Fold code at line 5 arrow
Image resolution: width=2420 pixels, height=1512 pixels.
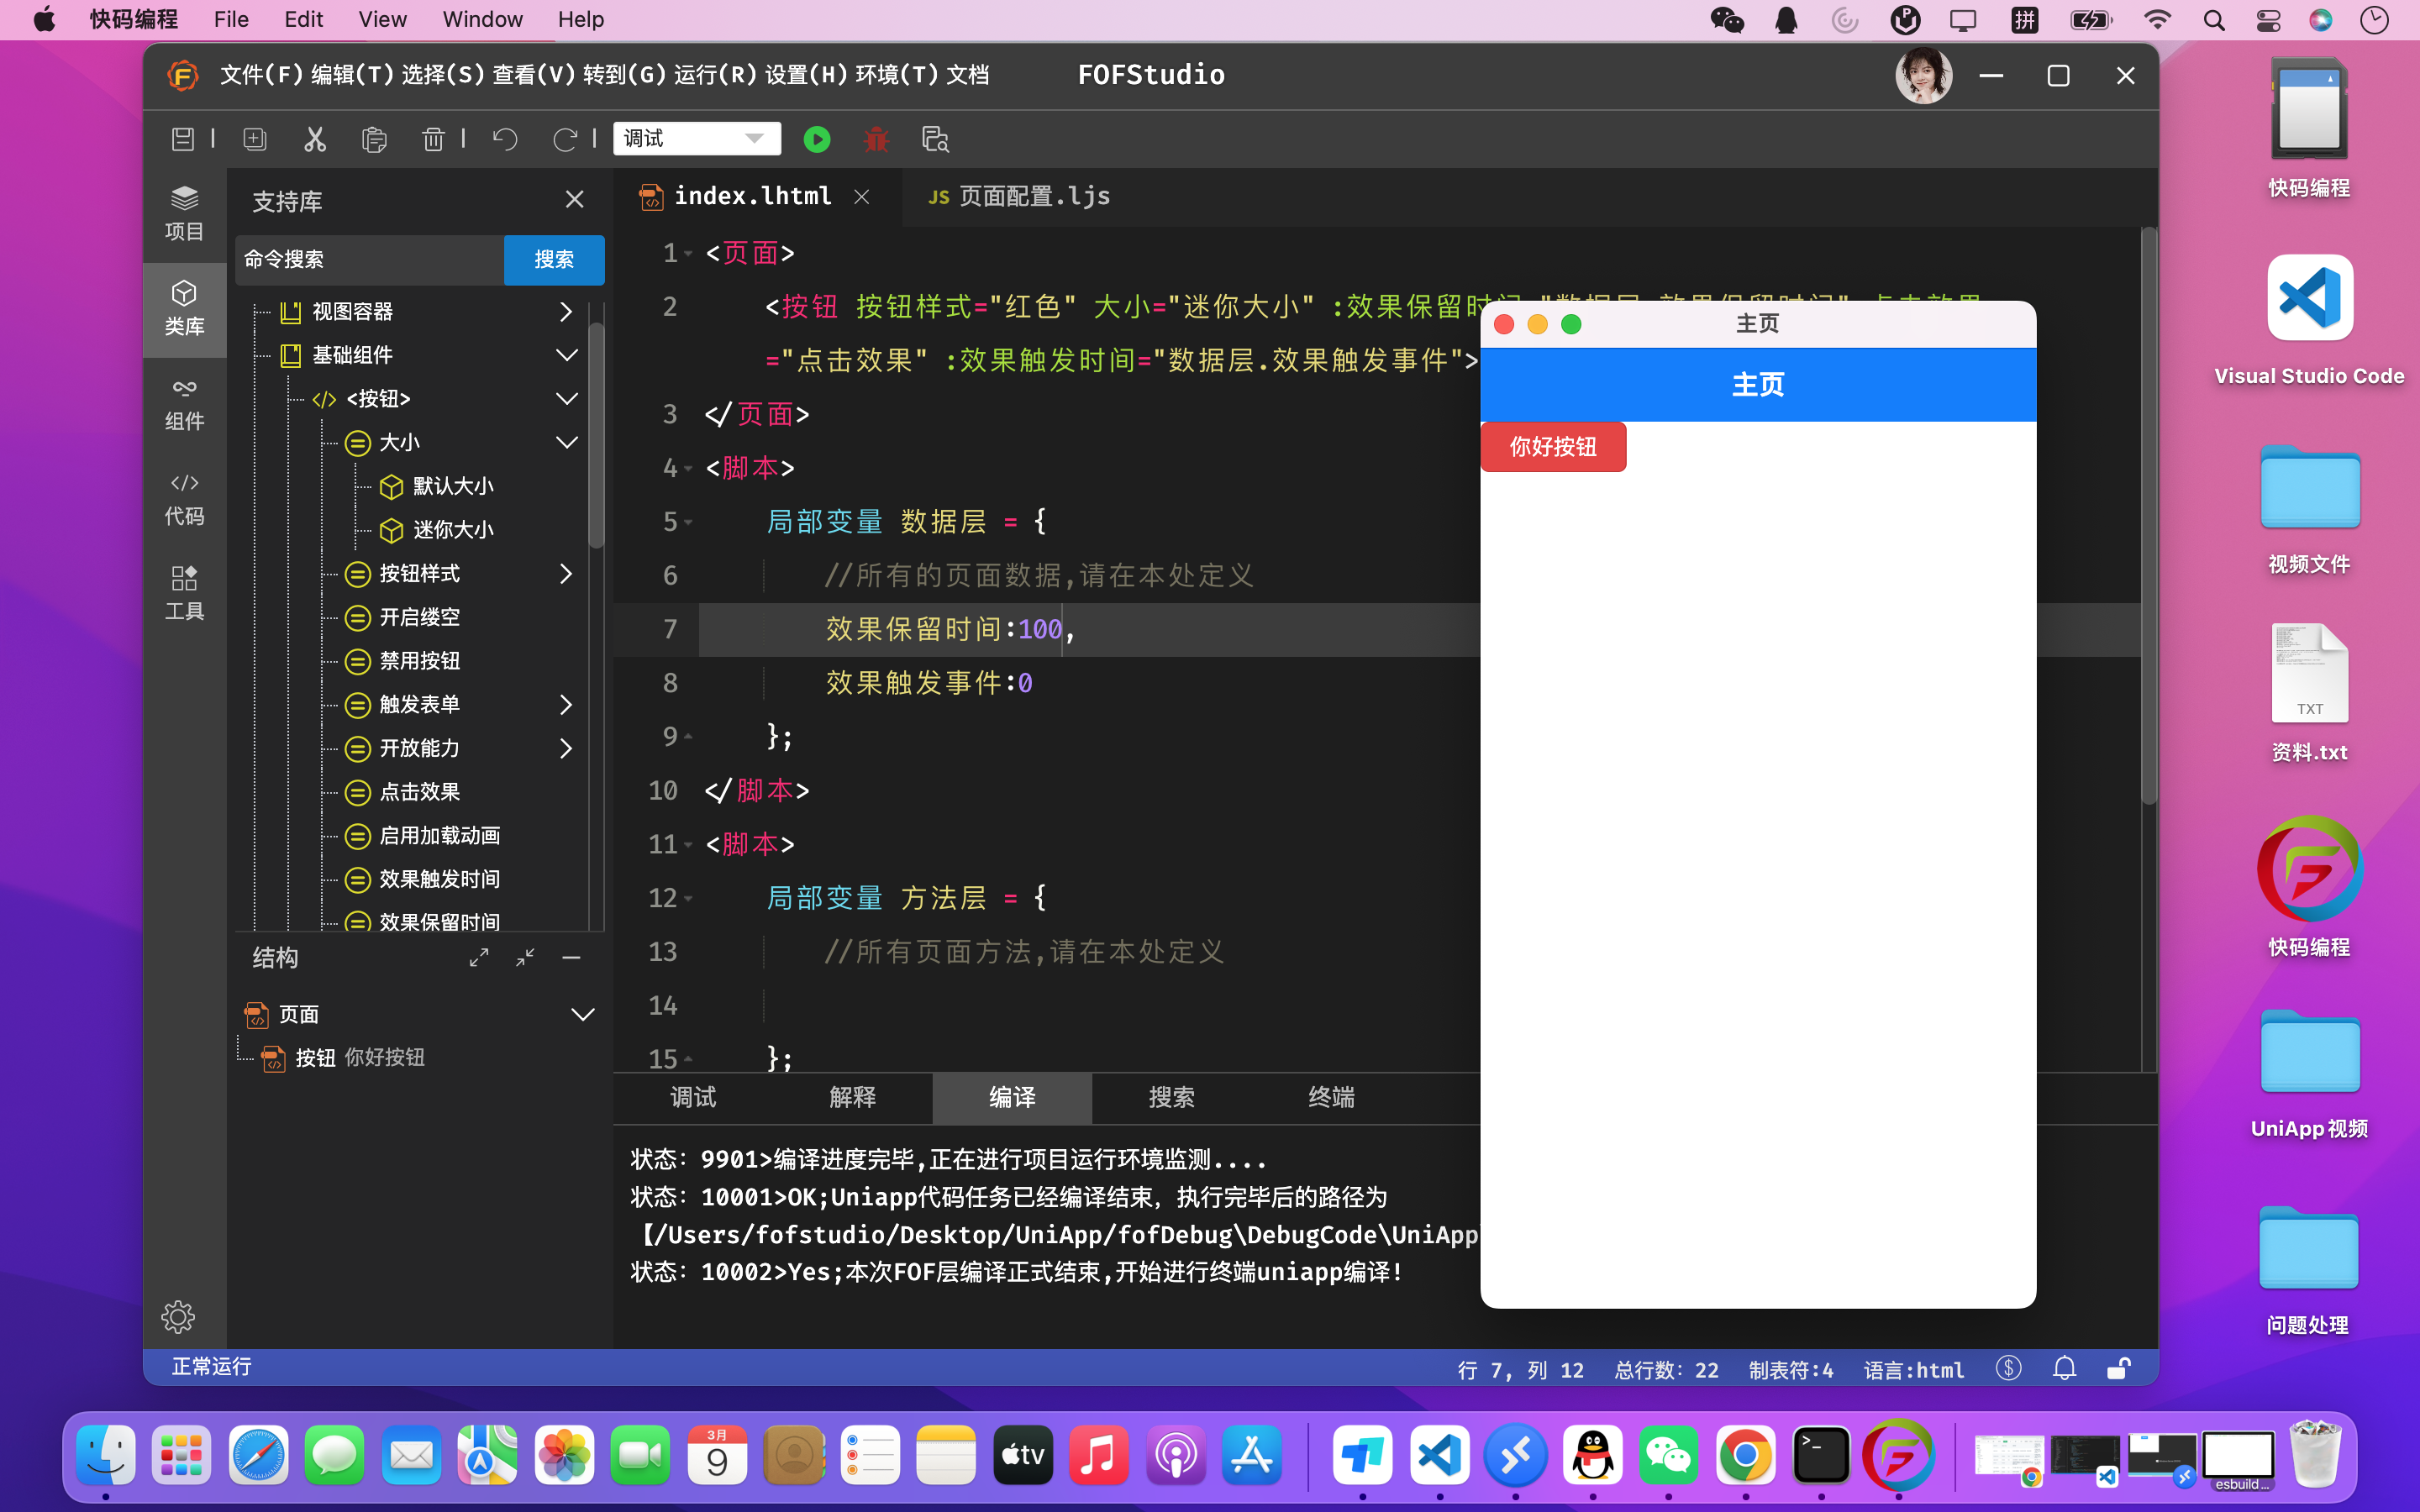coord(689,522)
